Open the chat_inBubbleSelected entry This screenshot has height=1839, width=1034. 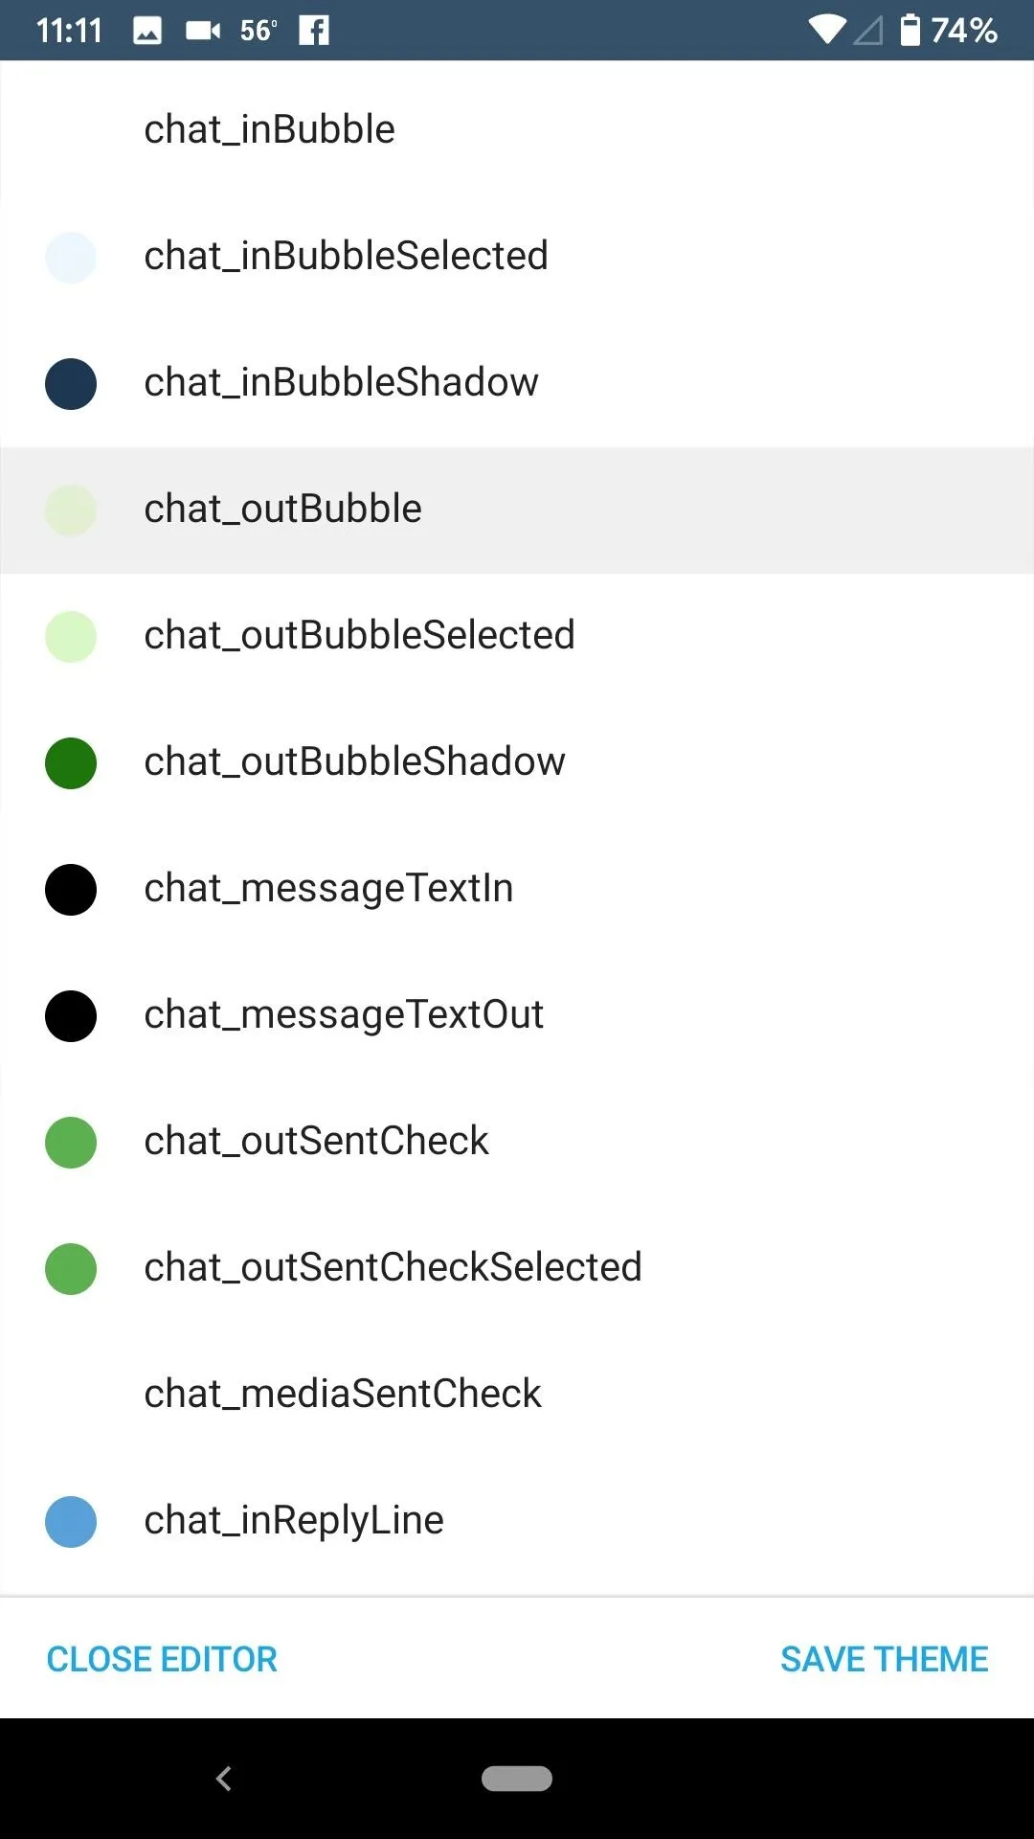[517, 256]
